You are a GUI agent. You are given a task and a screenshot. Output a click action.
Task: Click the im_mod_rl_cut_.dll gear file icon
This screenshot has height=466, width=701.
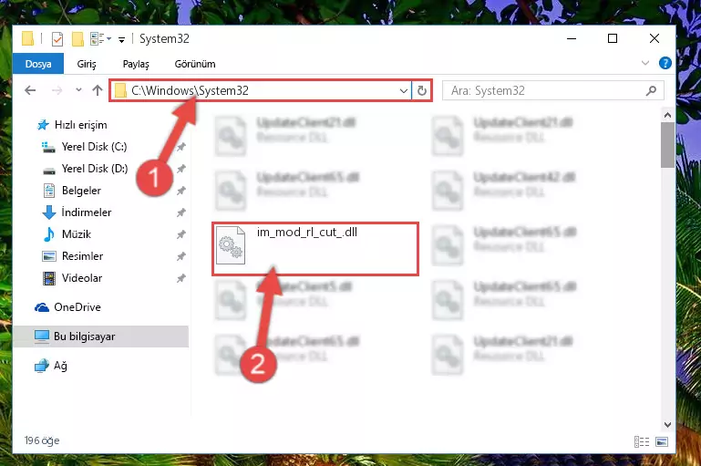pyautogui.click(x=231, y=245)
